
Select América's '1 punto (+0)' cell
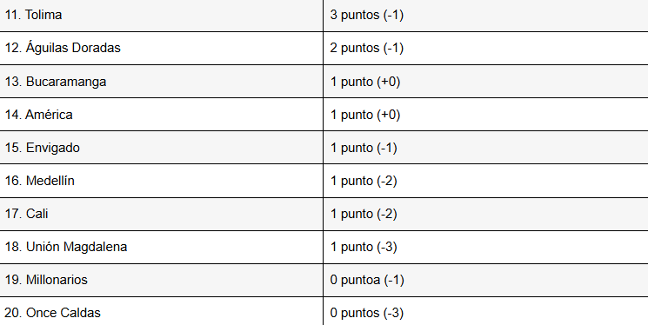pyautogui.click(x=486, y=115)
